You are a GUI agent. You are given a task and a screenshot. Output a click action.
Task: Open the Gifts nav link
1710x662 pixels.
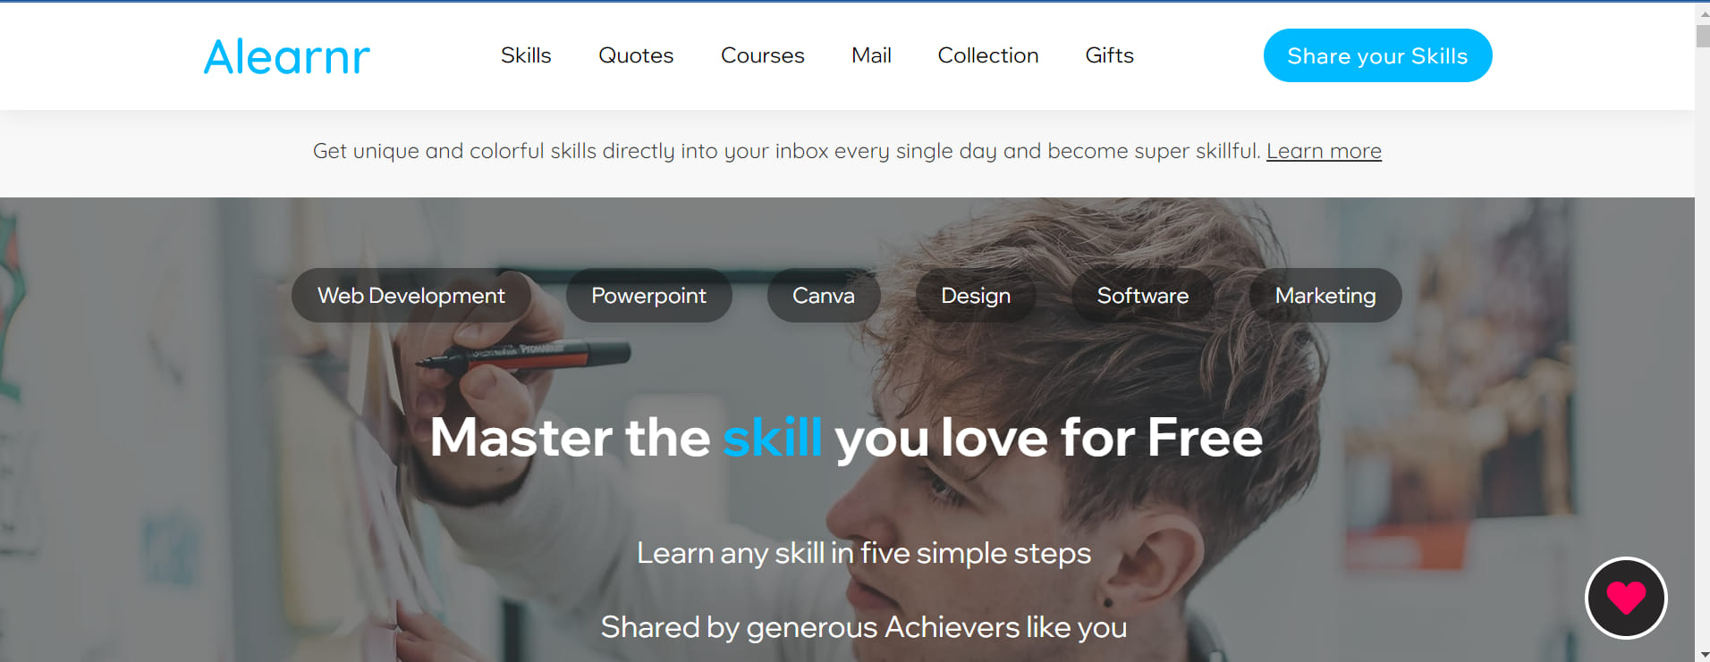pos(1110,55)
